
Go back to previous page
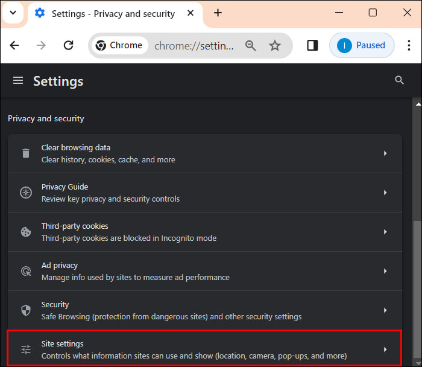[14, 45]
